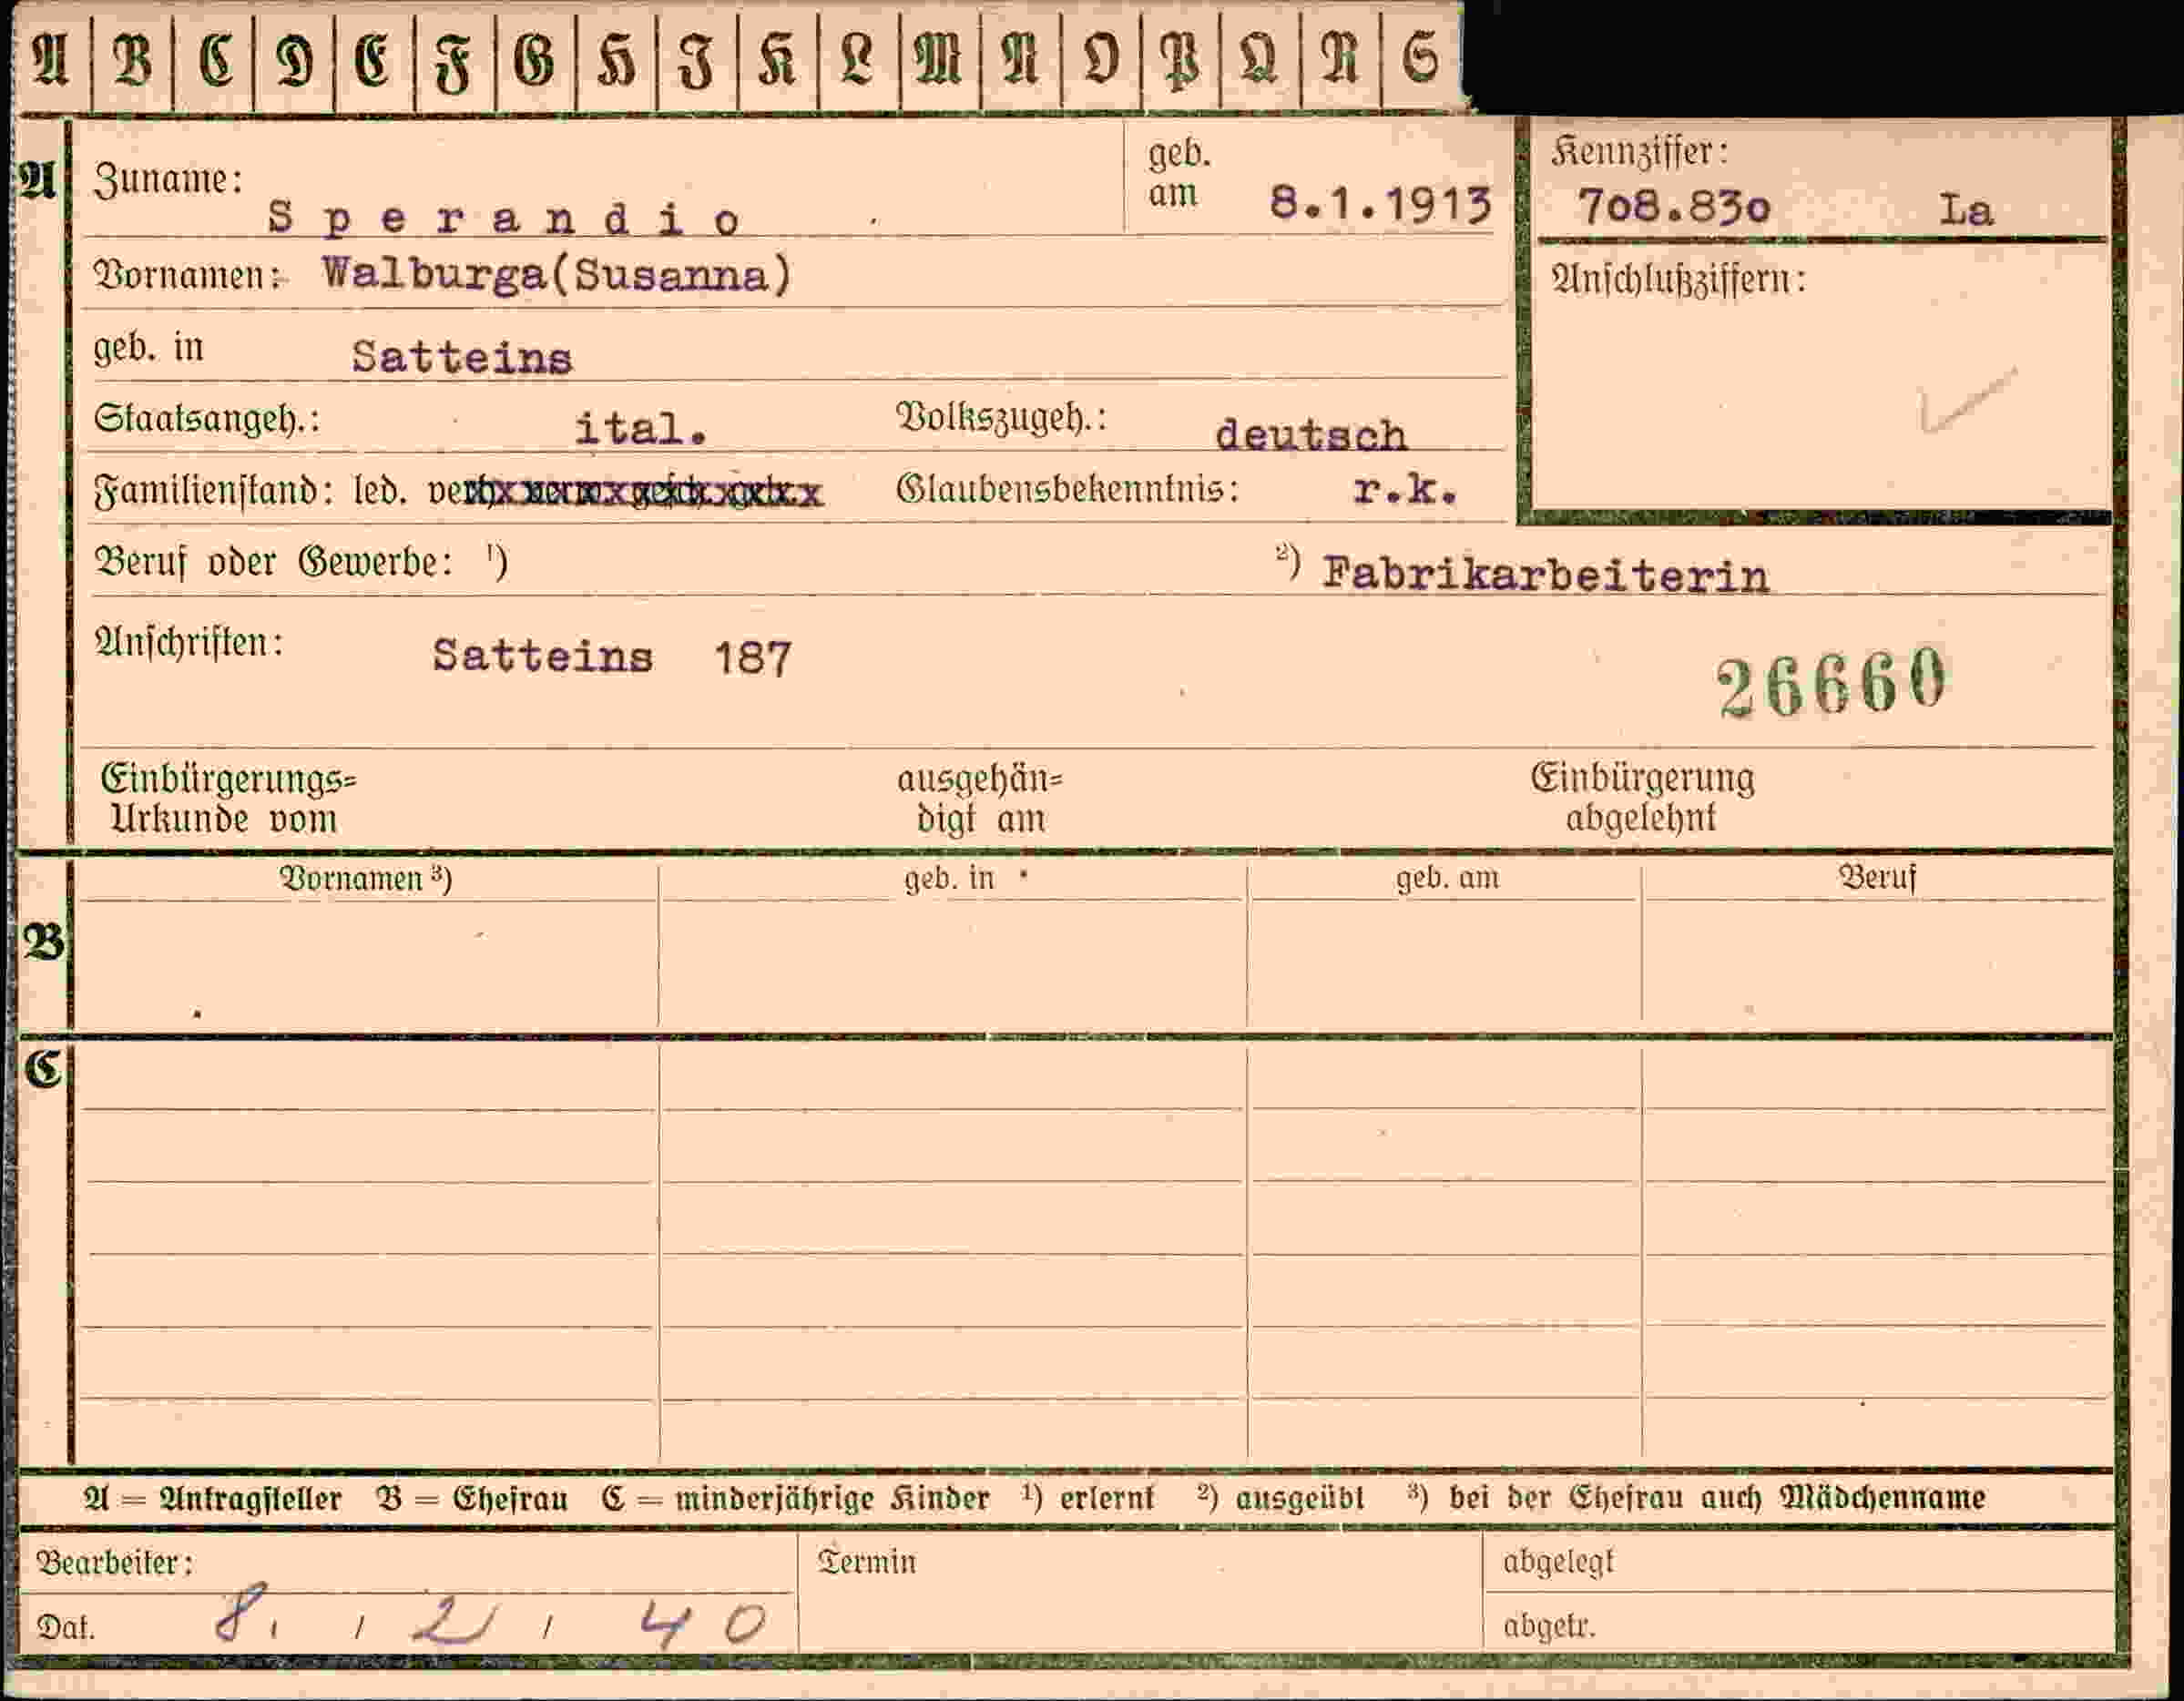Click the "Kennziffer:" label
Viewport: 2184px width, 1701px height.
tap(1639, 152)
